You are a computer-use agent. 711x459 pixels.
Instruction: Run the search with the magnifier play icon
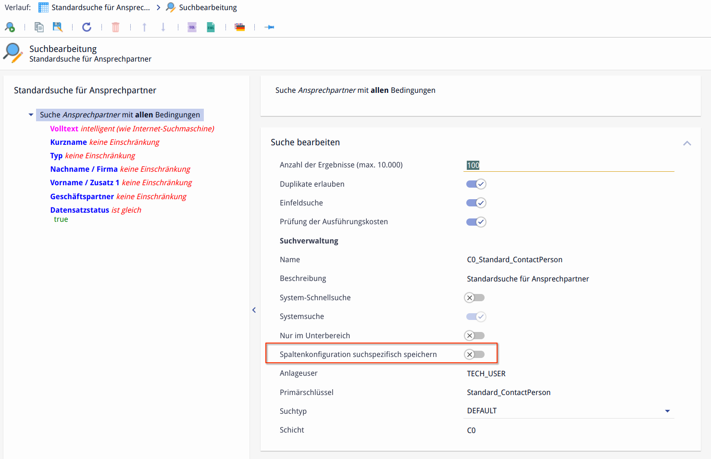coord(10,27)
